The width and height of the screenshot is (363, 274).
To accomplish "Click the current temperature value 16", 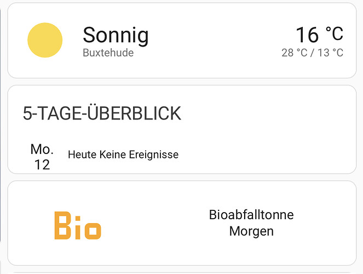I will tap(307, 35).
